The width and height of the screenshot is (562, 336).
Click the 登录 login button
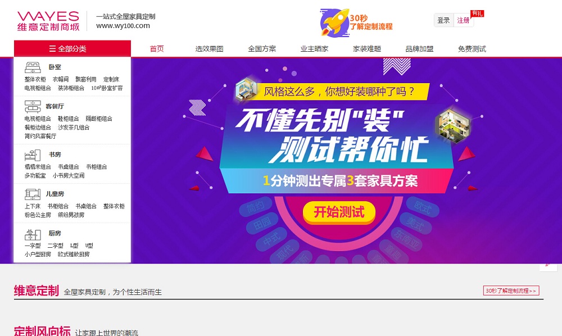point(444,20)
